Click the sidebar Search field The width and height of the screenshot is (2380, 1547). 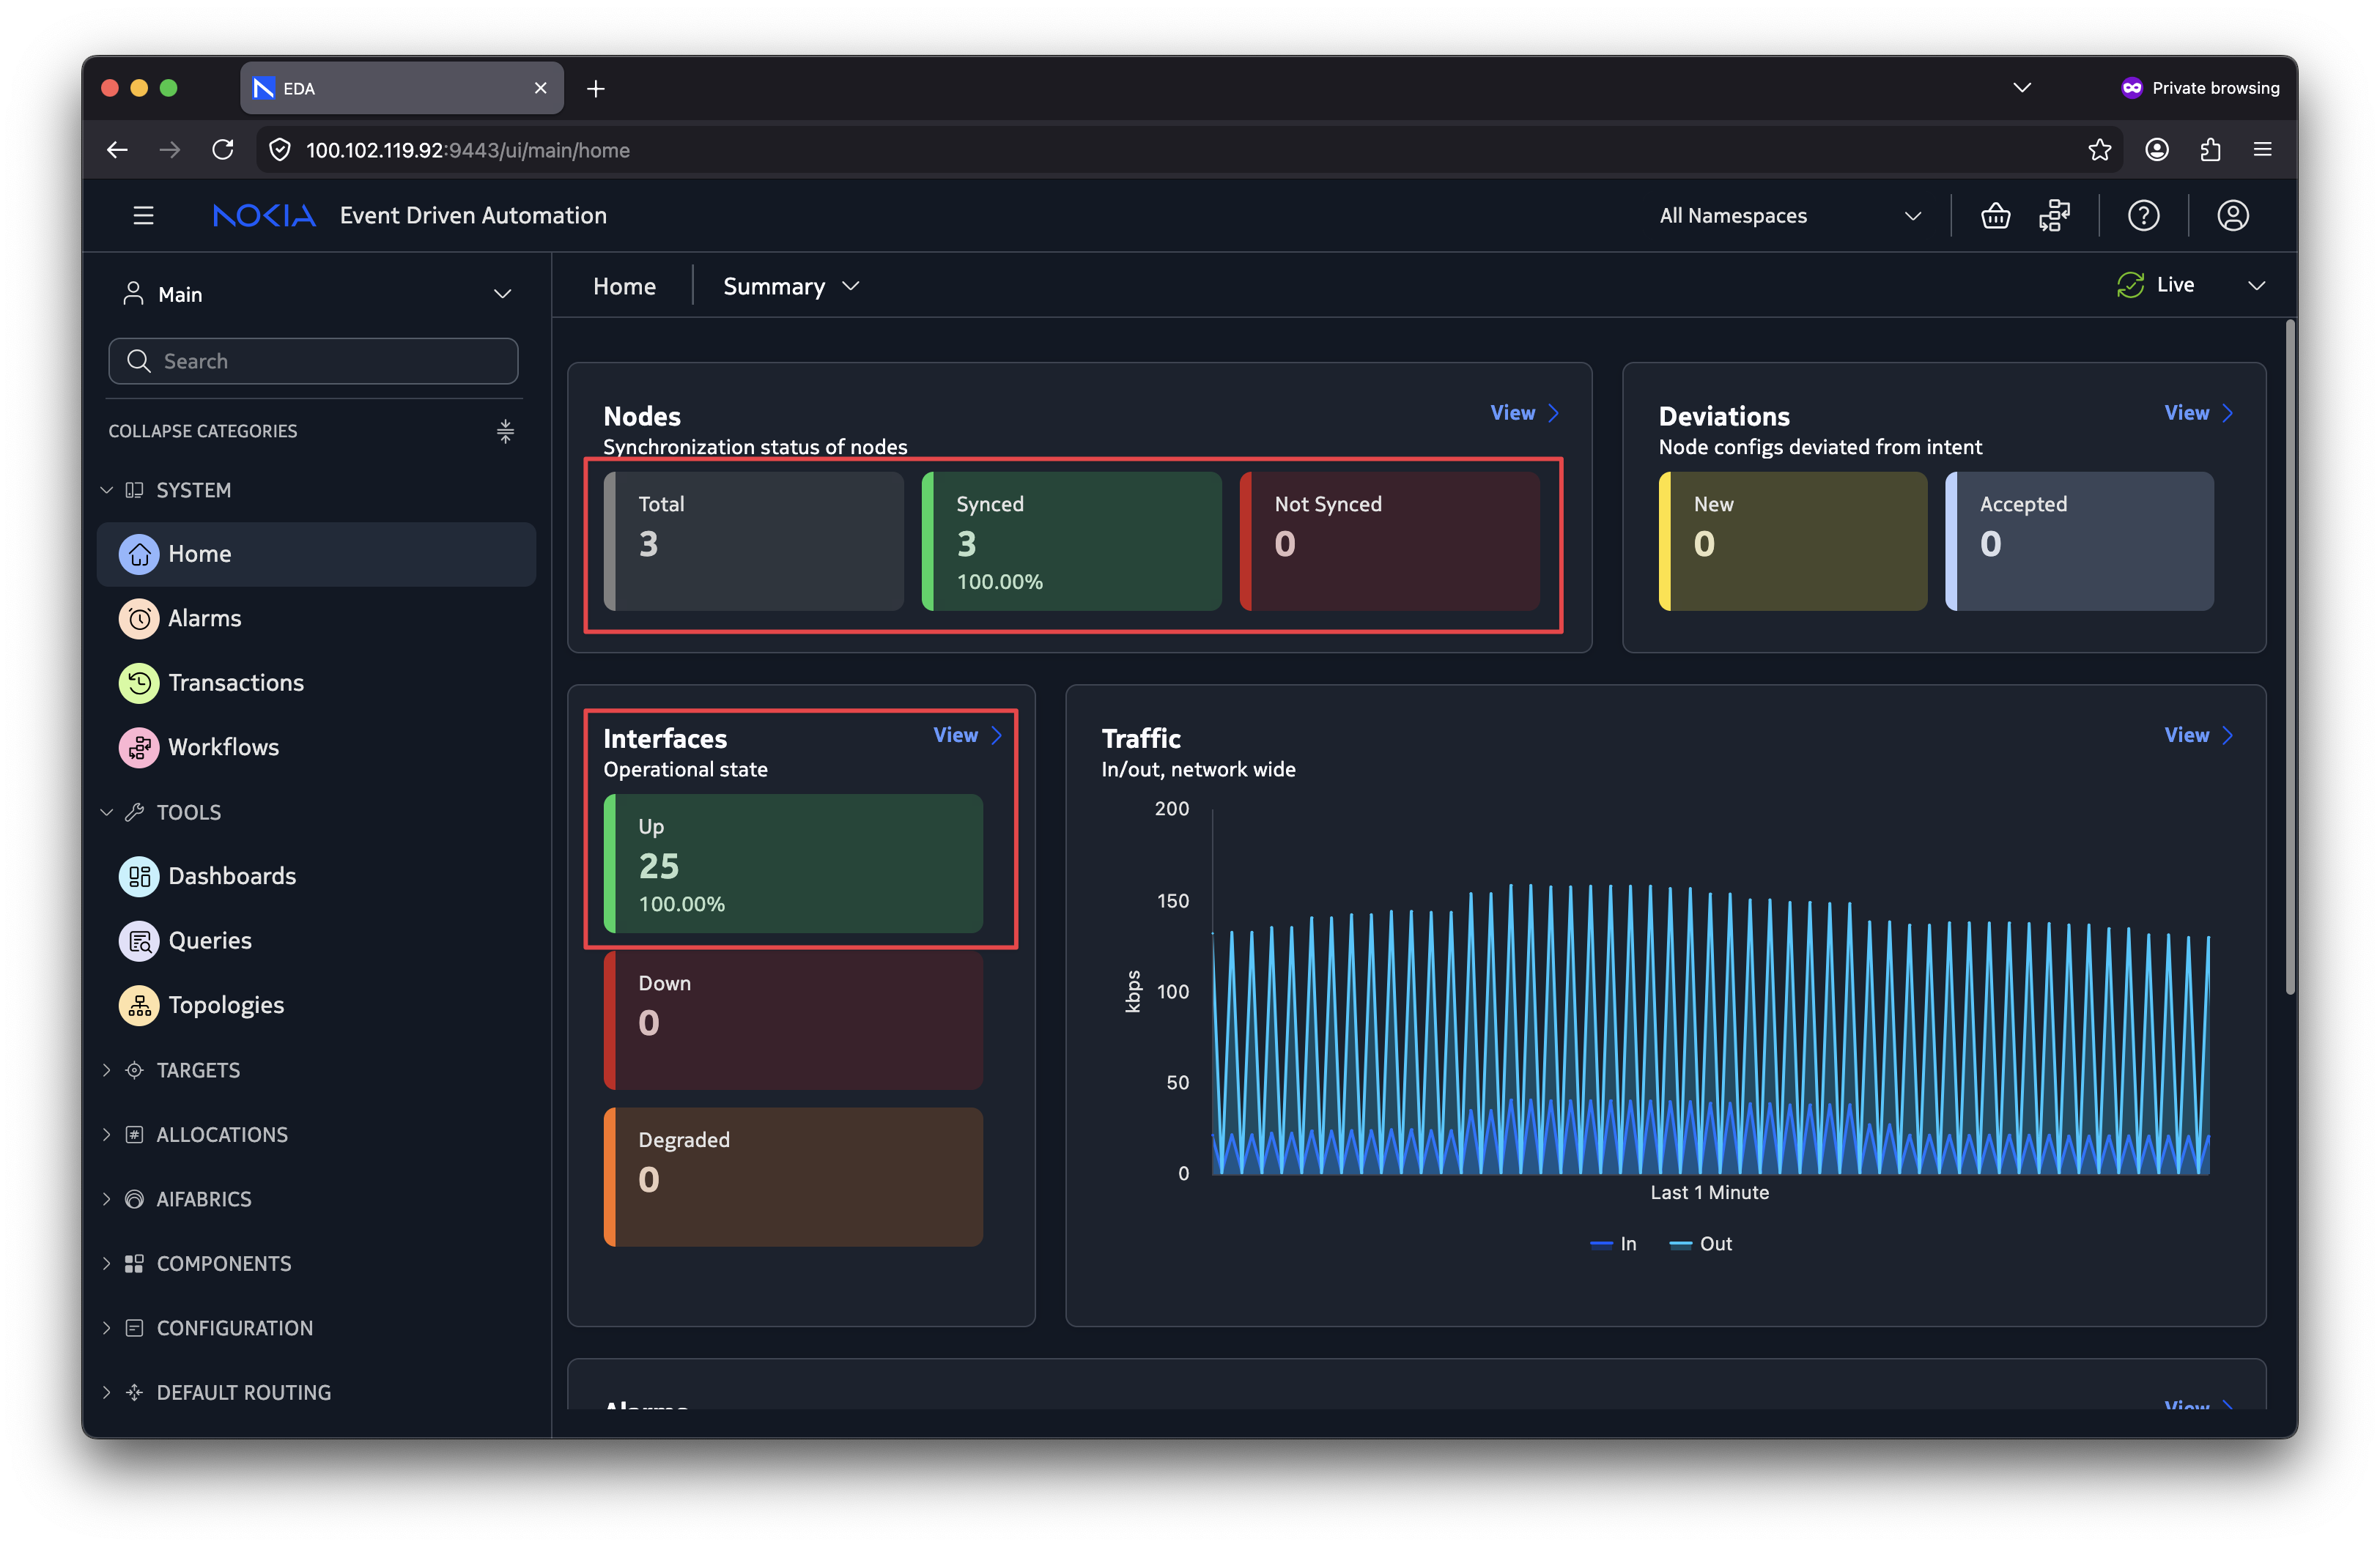click(313, 361)
